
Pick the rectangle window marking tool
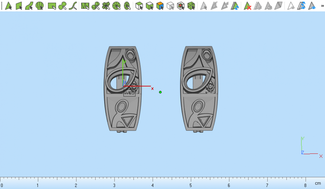(52, 5)
